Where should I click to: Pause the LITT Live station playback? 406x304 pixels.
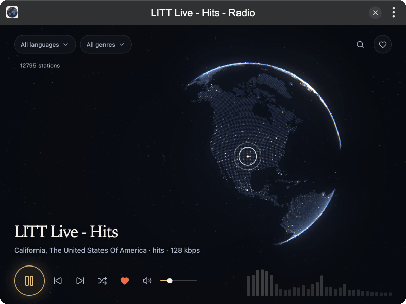pos(29,281)
